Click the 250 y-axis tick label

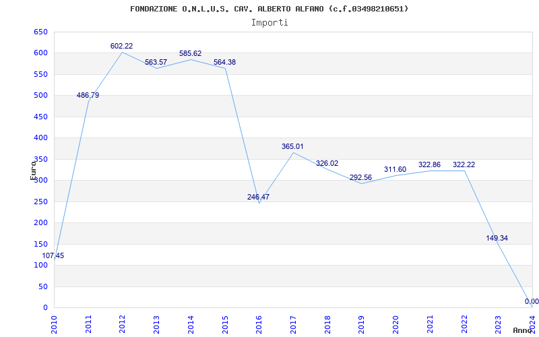pos(40,202)
